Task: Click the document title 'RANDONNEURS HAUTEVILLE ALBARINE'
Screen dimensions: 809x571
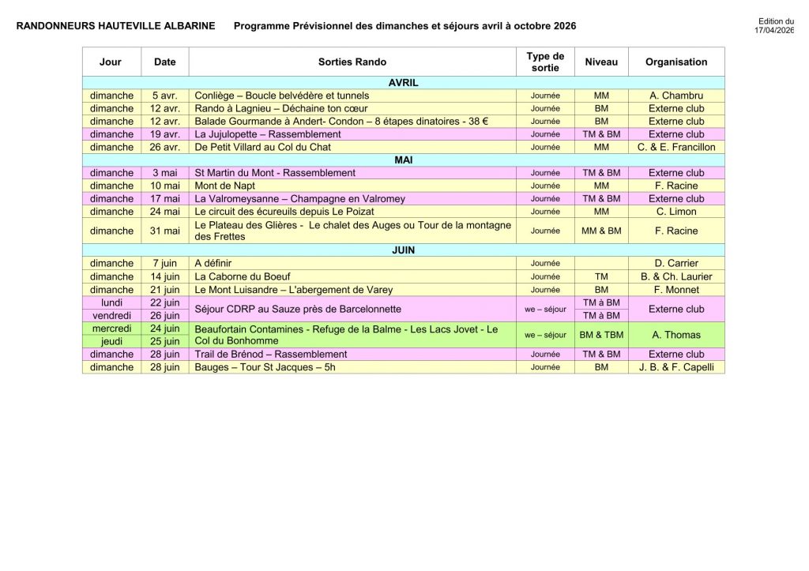Action: 115,26
